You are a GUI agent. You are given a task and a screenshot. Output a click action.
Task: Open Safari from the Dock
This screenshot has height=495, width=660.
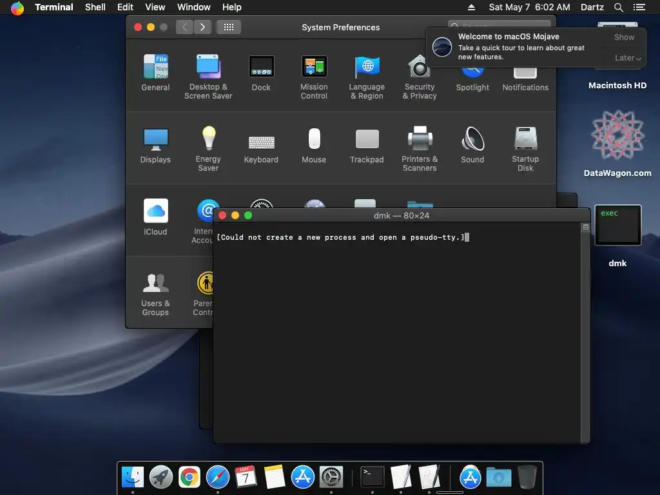[218, 478]
